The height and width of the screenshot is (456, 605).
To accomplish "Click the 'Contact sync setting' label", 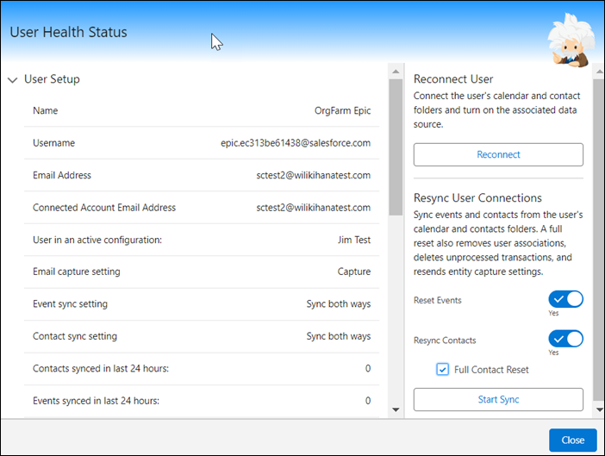I will pyautogui.click(x=75, y=336).
